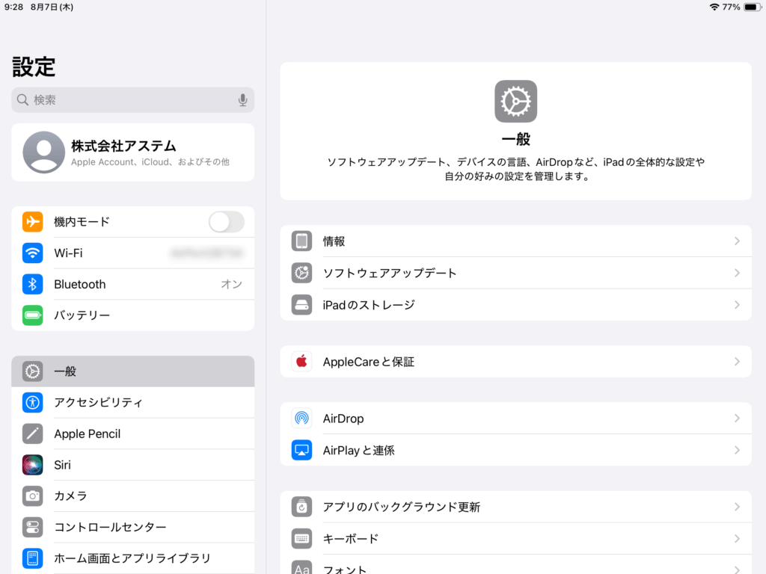
Task: Tap the Bluetooth オン status value
Action: [x=232, y=284]
